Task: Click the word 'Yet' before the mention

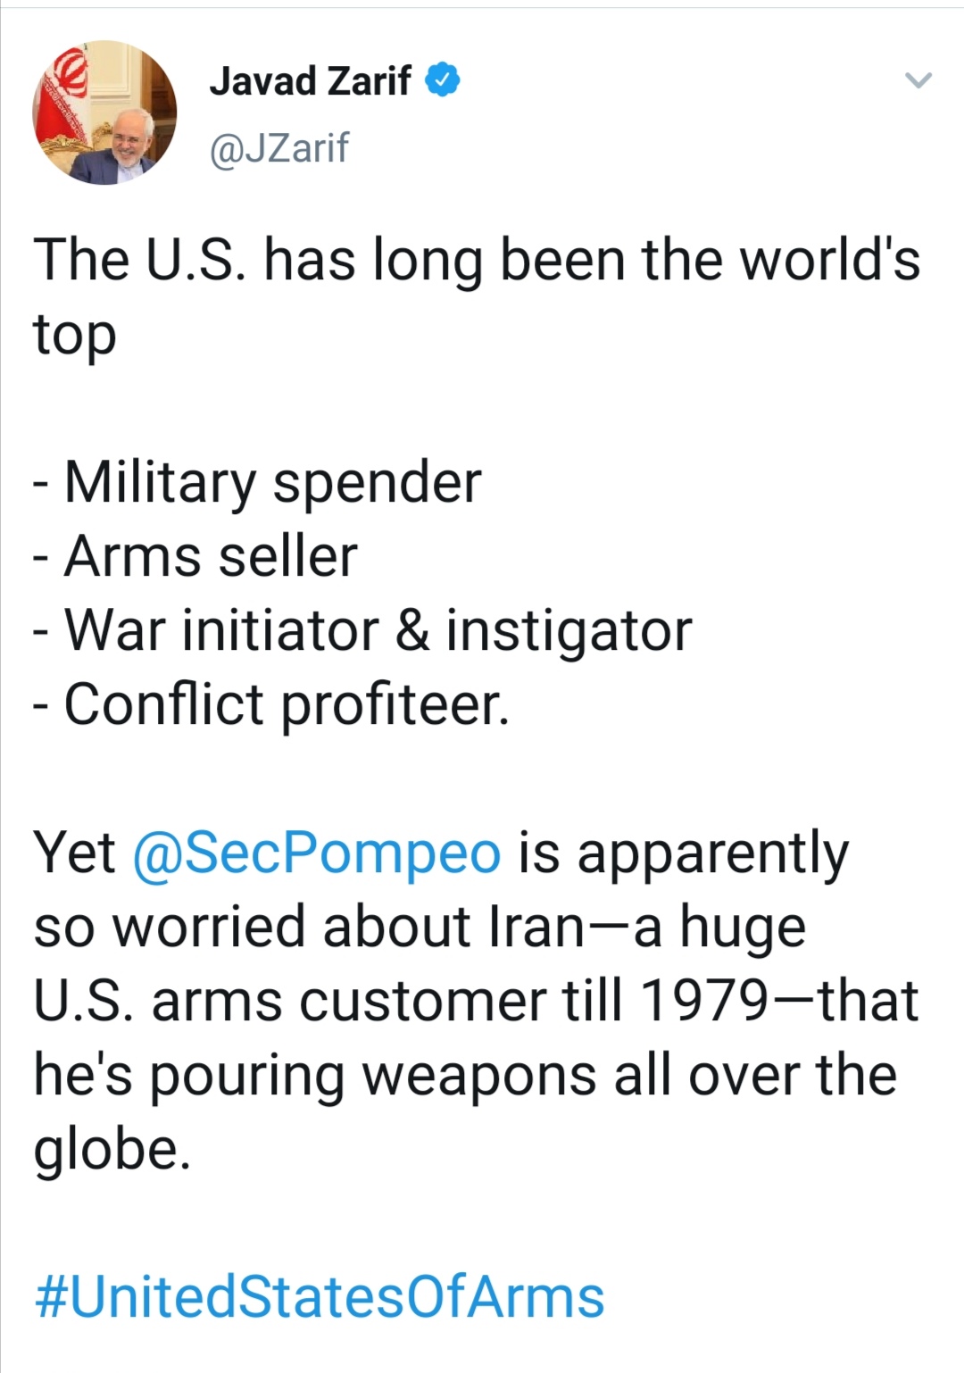Action: 75,853
